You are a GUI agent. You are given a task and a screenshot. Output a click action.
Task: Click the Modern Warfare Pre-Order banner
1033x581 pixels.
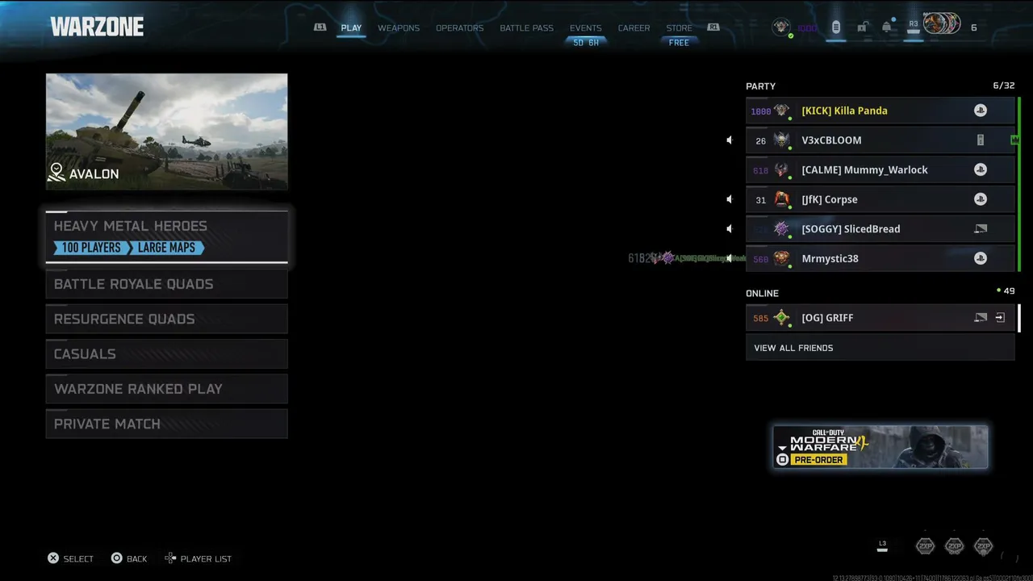[880, 447]
